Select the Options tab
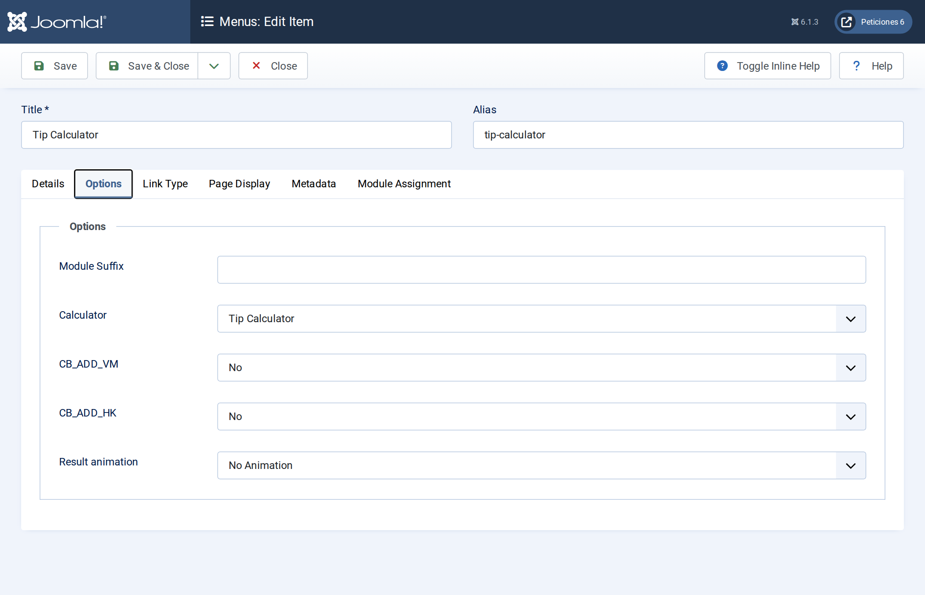925x595 pixels. [x=104, y=184]
